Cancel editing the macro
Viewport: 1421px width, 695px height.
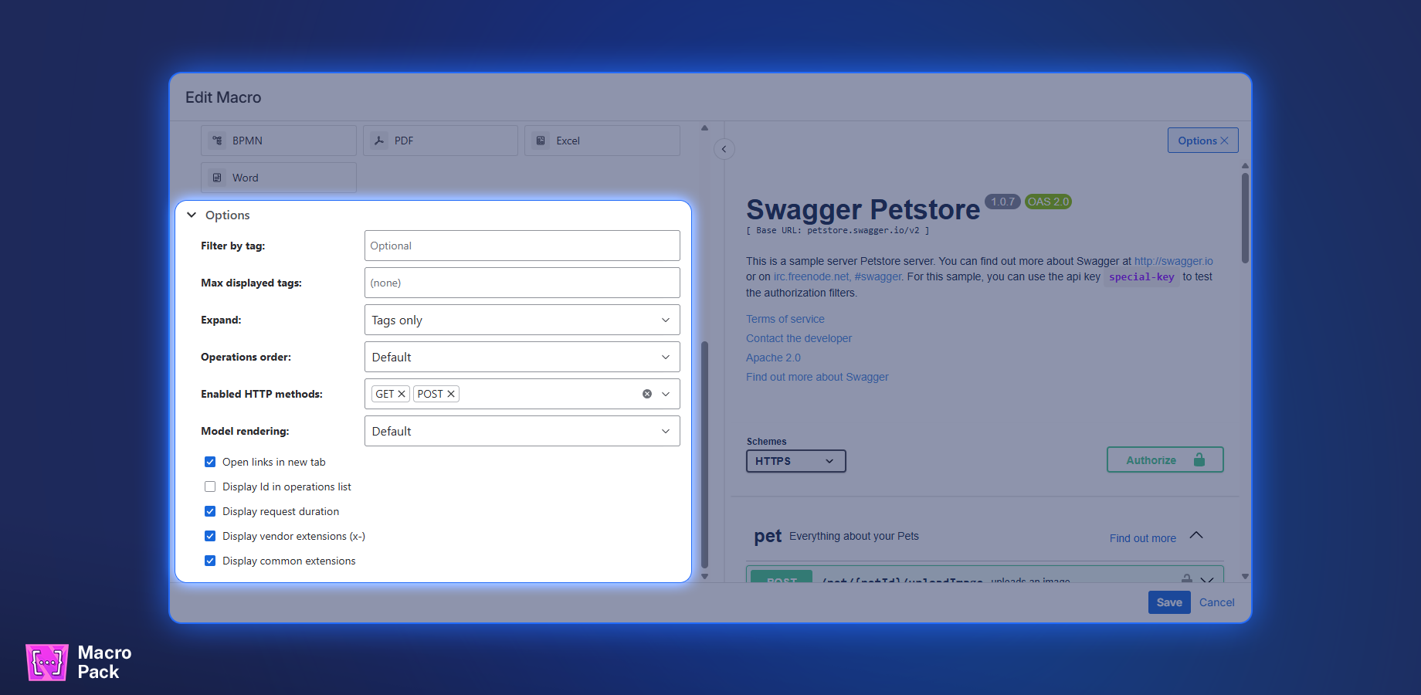pyautogui.click(x=1217, y=602)
